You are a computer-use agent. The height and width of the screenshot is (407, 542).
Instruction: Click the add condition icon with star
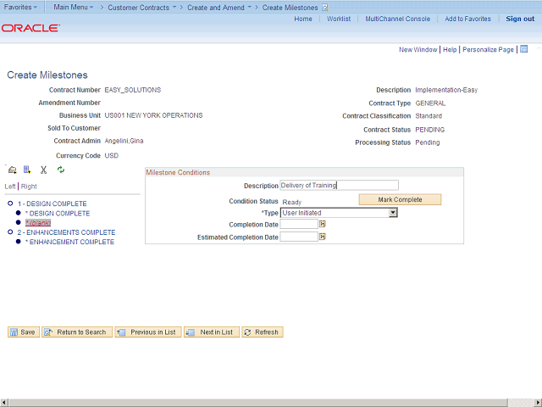(x=27, y=170)
